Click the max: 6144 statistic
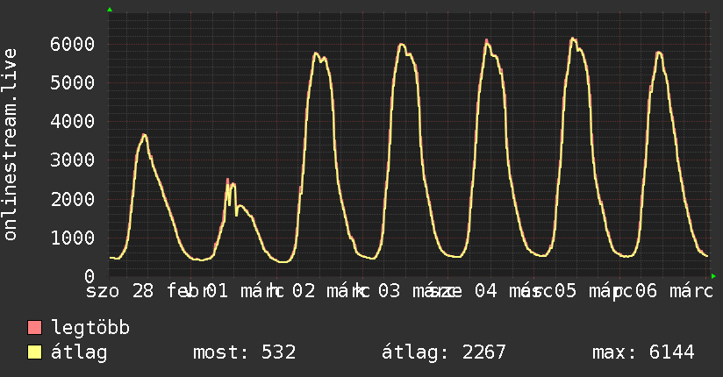 (x=643, y=352)
